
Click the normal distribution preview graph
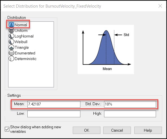click(x=106, y=50)
